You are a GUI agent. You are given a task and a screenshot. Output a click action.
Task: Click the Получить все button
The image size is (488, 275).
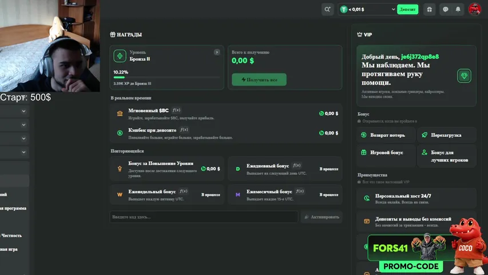pyautogui.click(x=259, y=80)
